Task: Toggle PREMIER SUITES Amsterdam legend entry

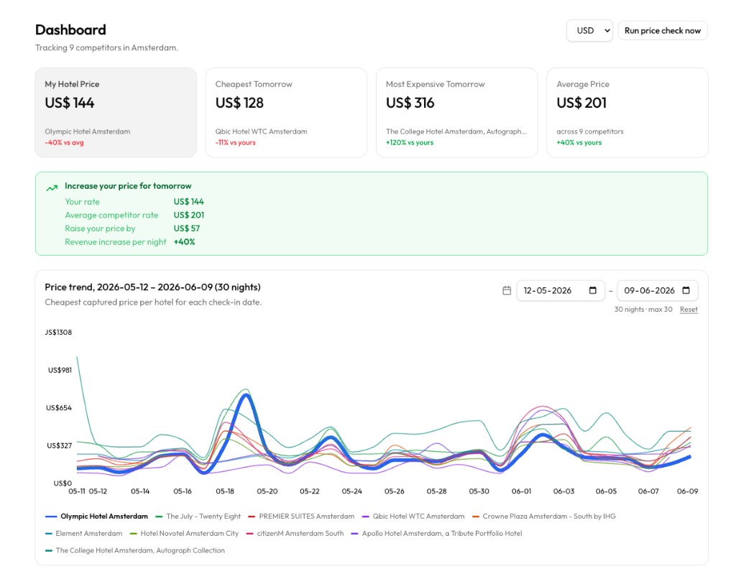Action: coord(301,516)
